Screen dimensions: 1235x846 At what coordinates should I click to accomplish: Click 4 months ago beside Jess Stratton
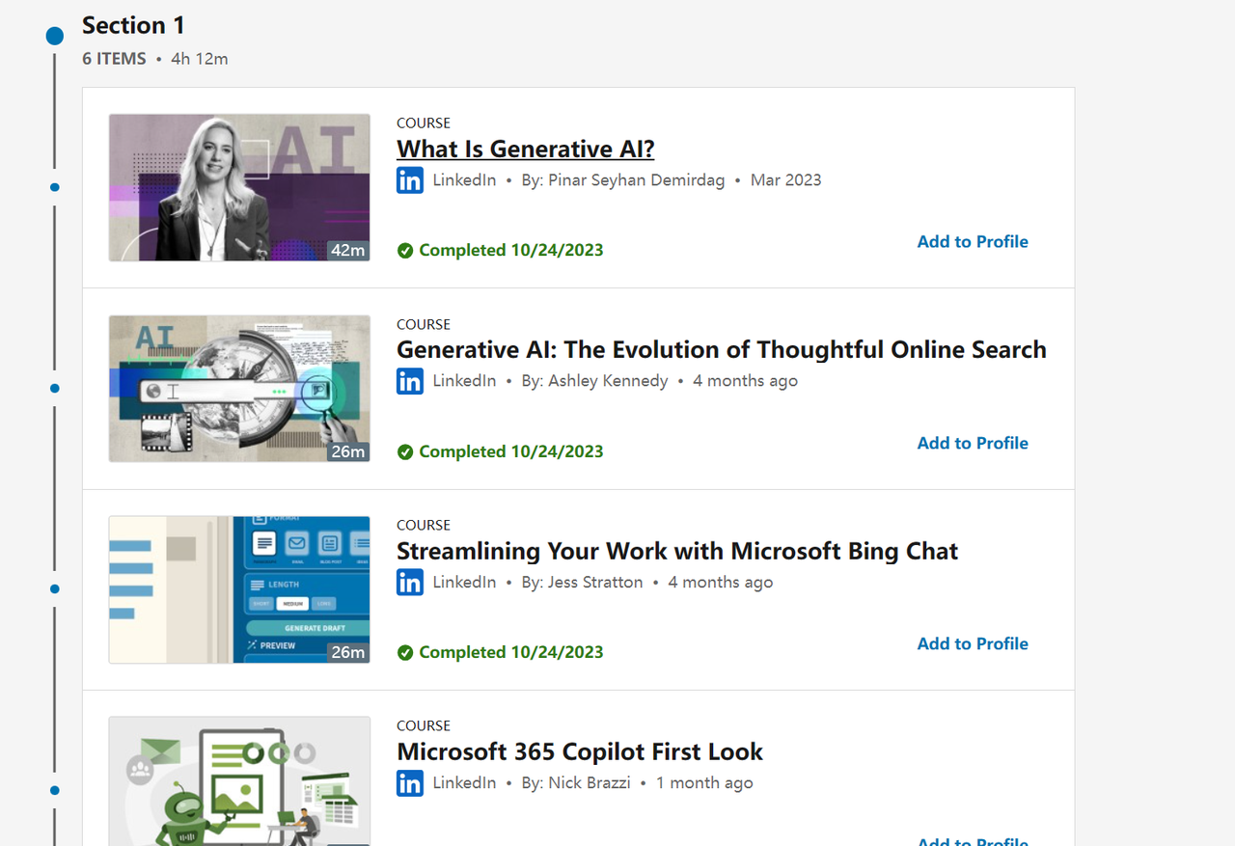(x=721, y=583)
